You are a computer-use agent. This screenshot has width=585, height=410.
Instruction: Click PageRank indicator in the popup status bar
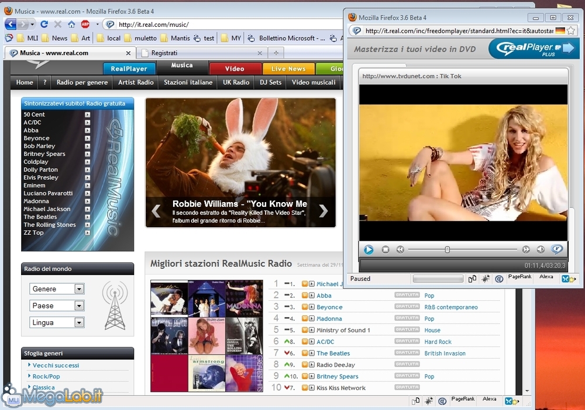click(519, 277)
